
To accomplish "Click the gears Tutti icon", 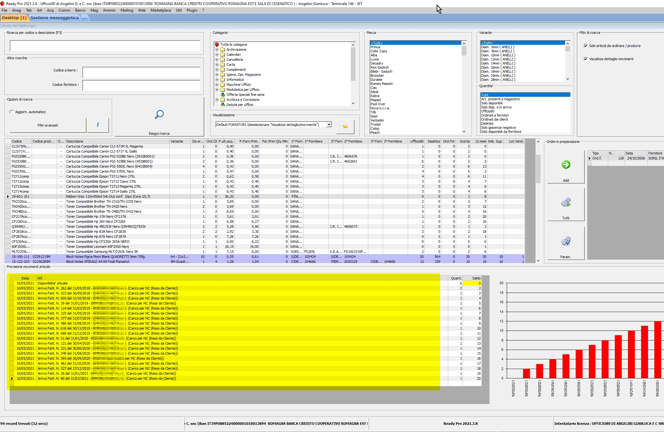I will point(566,202).
